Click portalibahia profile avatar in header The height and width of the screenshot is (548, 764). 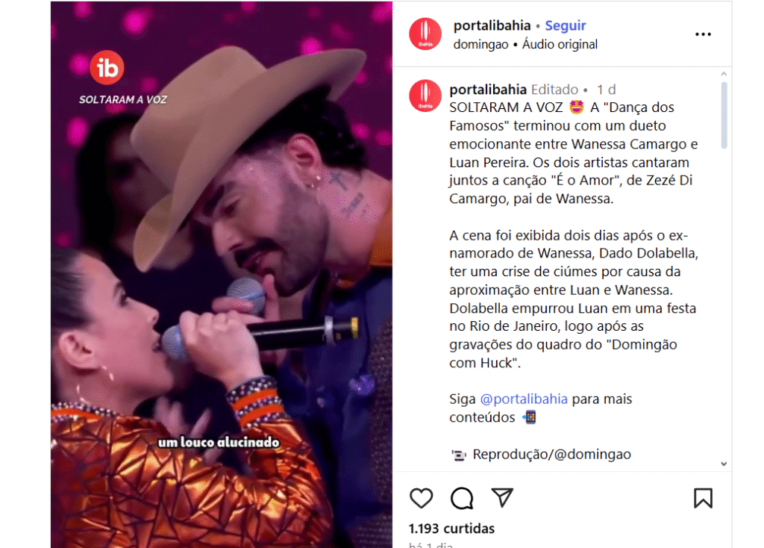point(425,34)
